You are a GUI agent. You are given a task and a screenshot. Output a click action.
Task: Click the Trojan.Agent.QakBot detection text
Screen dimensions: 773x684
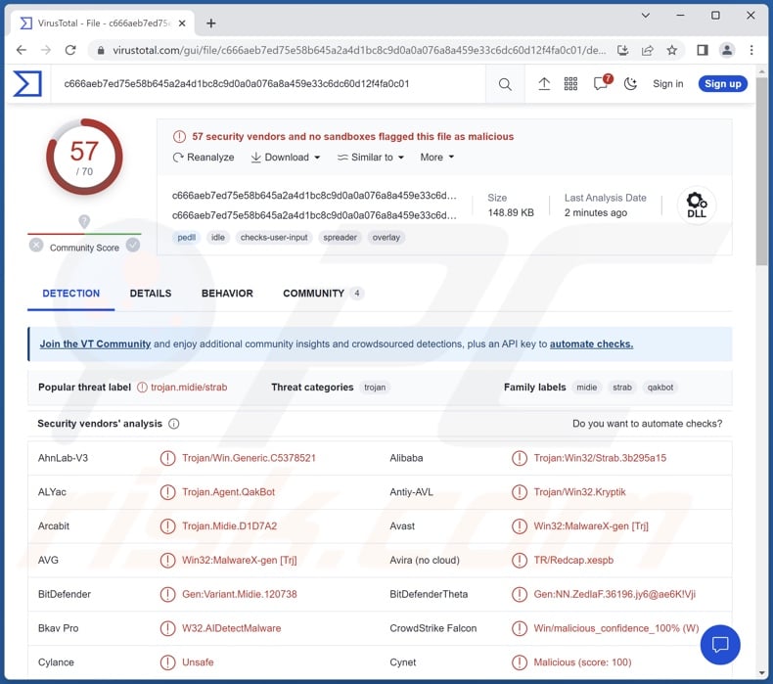[x=228, y=492]
